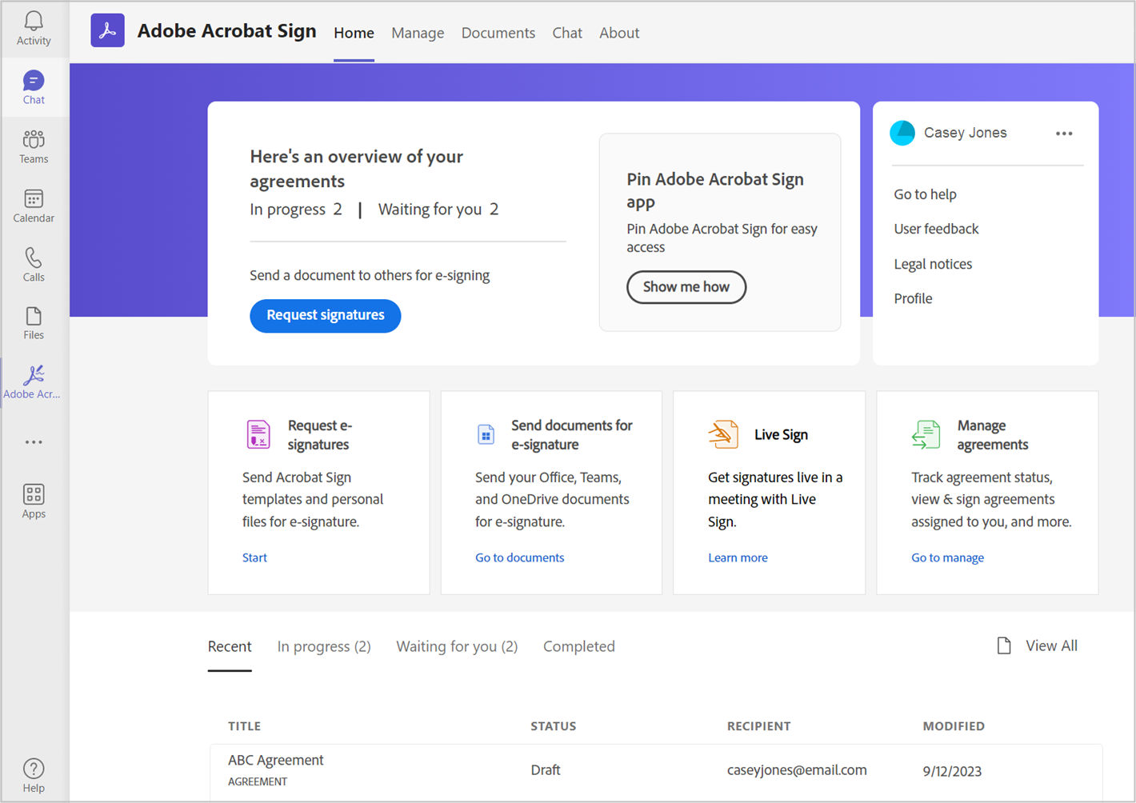Open the Chat tab in top navigation
This screenshot has width=1136, height=803.
[567, 33]
